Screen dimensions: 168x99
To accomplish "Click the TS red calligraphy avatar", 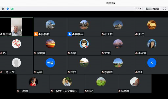I will point(16,44).
